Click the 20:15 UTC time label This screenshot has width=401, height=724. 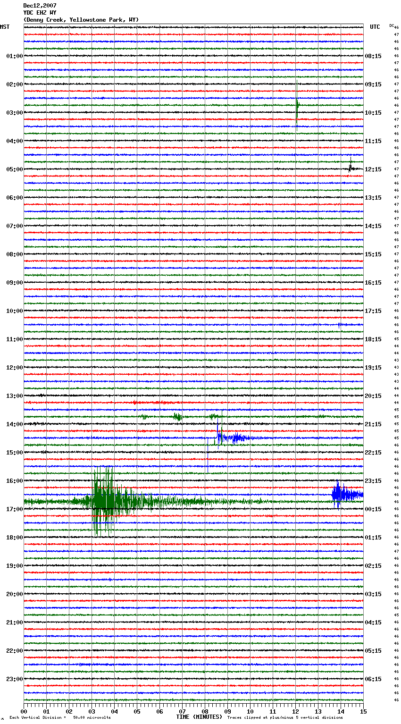tap(373, 396)
